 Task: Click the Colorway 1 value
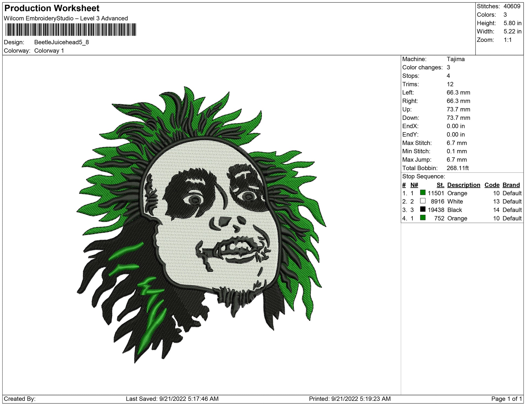tap(49, 51)
